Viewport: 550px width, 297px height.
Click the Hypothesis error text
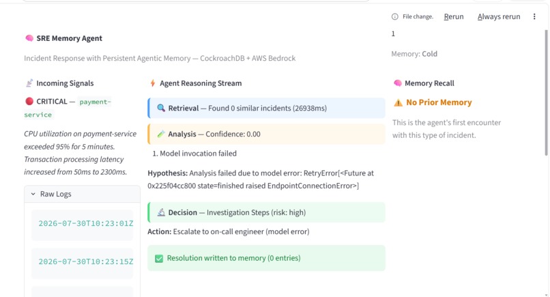(x=261, y=180)
